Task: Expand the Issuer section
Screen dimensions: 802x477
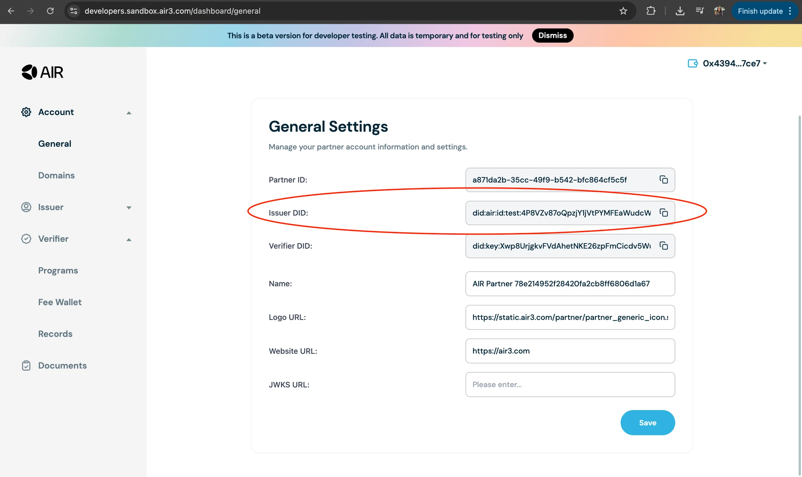Action: 129,207
